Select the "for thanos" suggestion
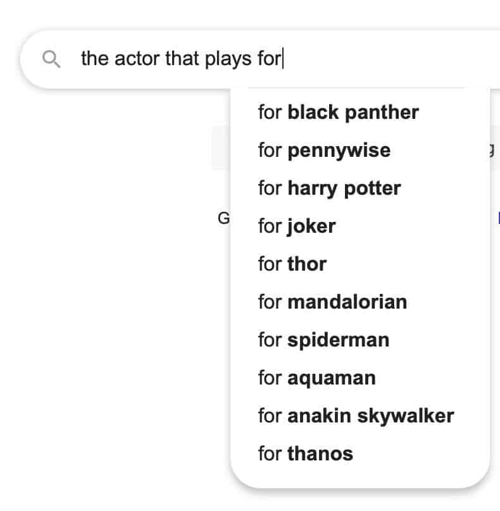The height and width of the screenshot is (511, 500). pyautogui.click(x=305, y=453)
